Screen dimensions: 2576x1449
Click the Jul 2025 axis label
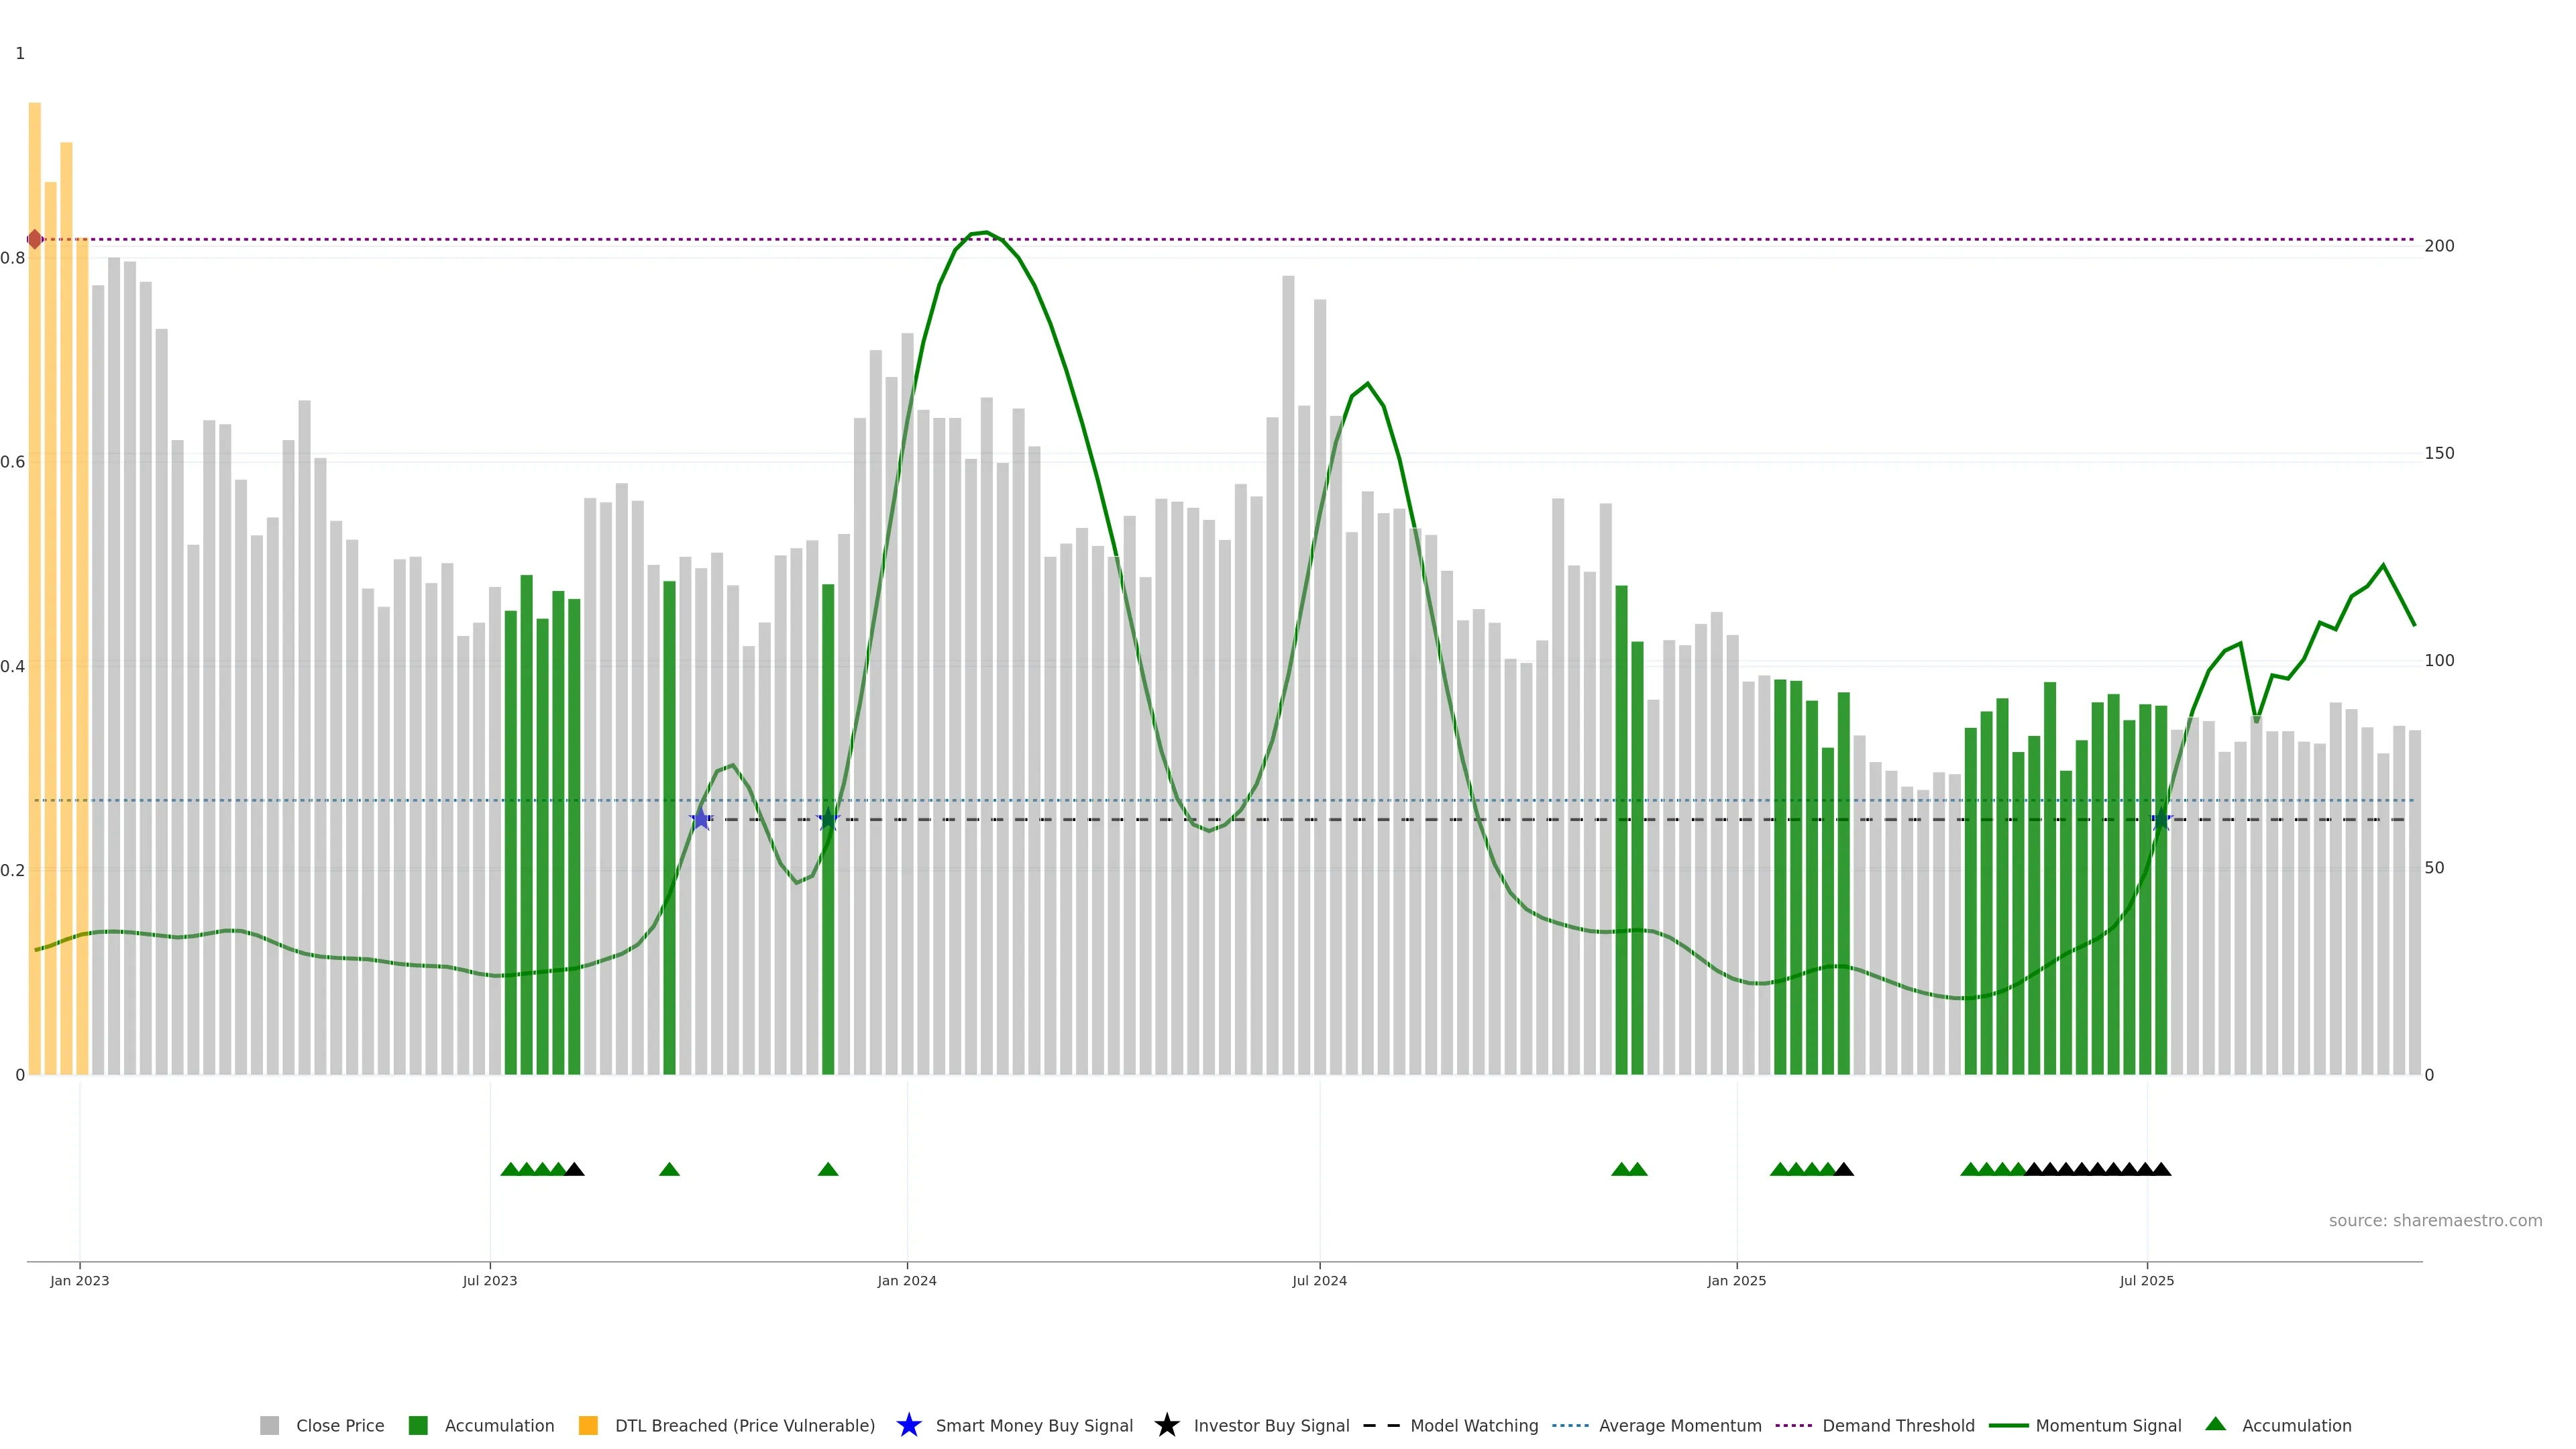coord(2146,1281)
